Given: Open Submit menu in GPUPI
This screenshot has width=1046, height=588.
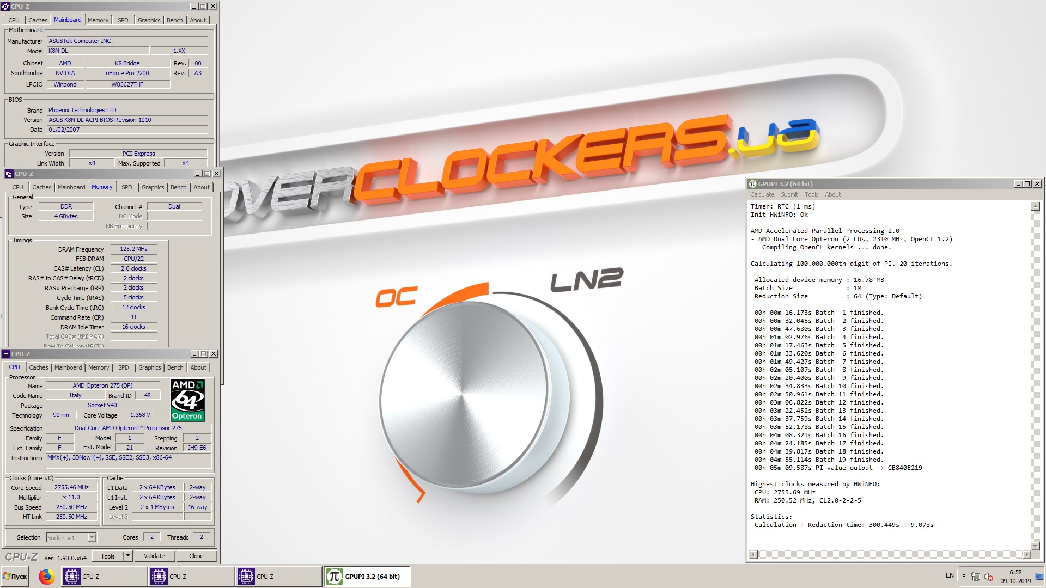Looking at the screenshot, I should pyautogui.click(x=789, y=194).
